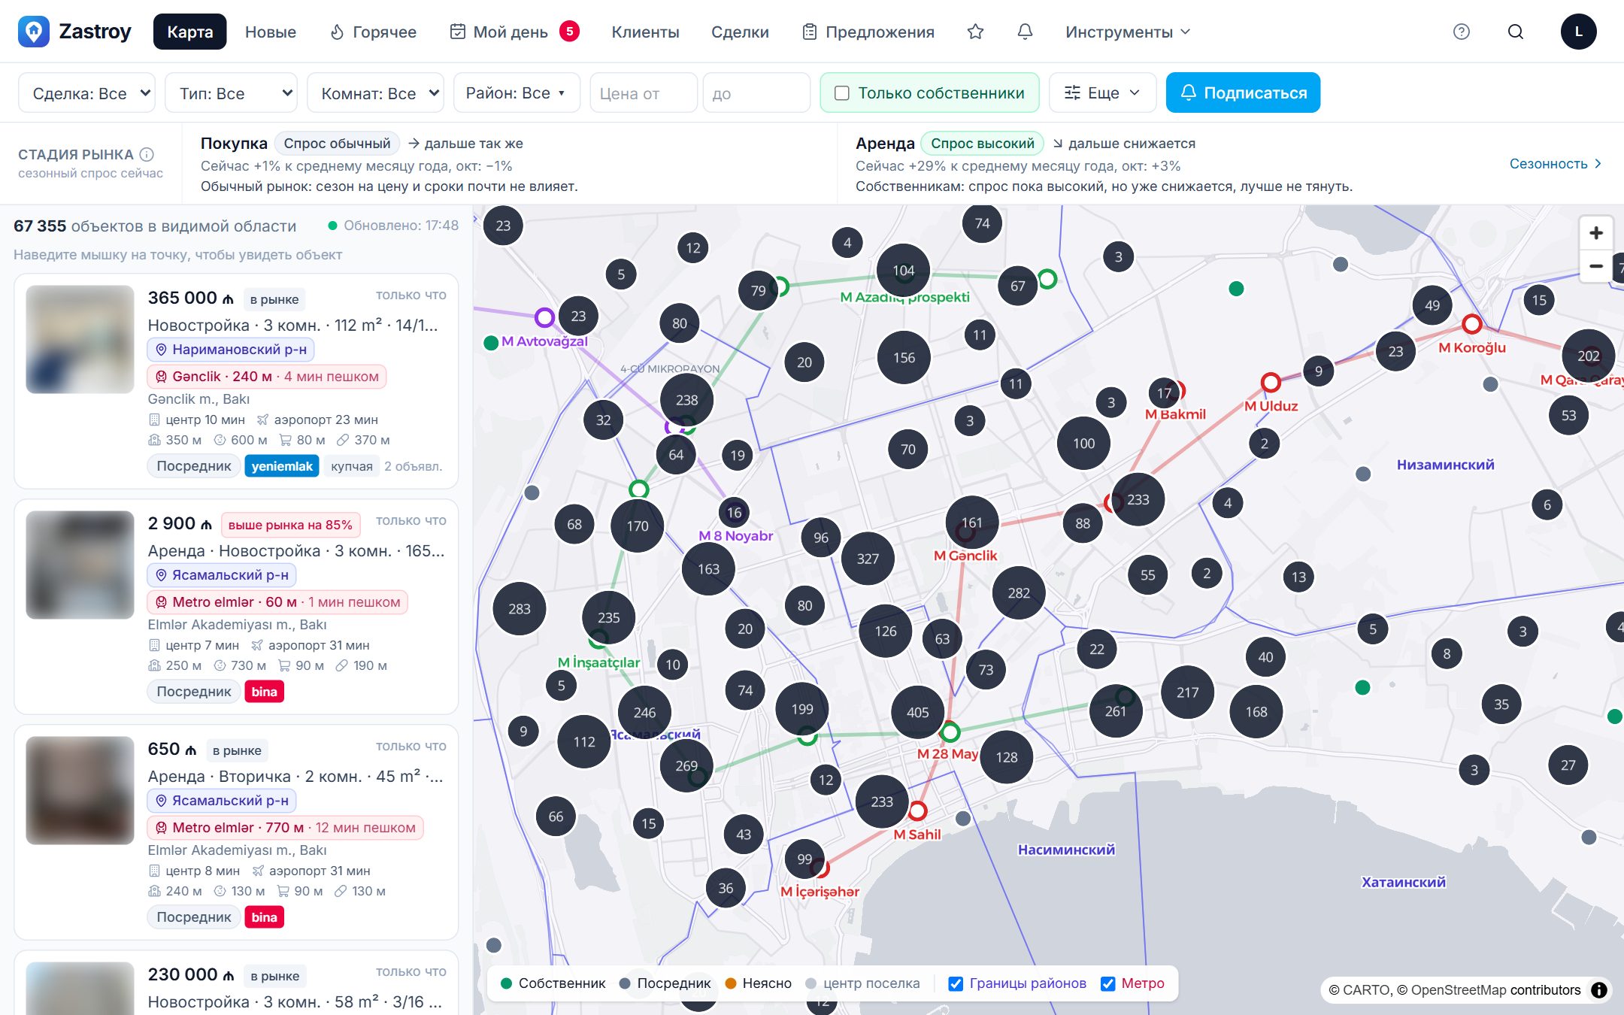Open the help question mark icon
Viewport: 1624px width, 1015px height.
[1462, 32]
